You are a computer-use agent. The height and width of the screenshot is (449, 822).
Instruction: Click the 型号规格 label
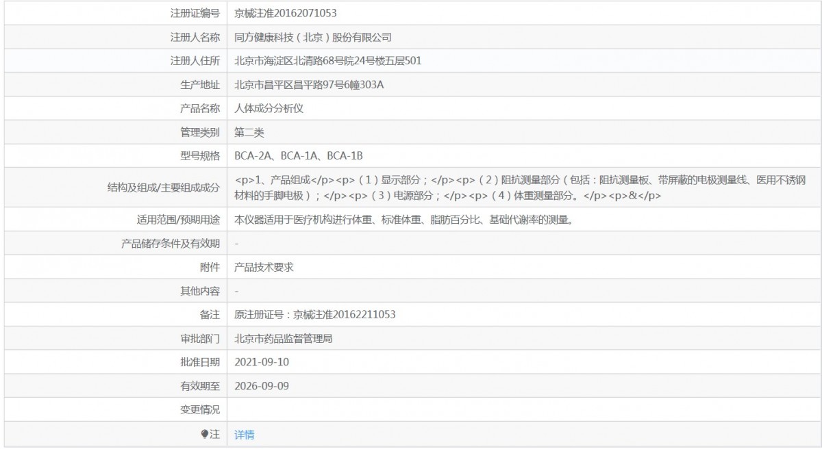click(x=200, y=156)
